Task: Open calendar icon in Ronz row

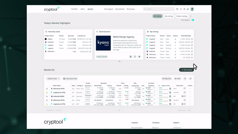Action: pyautogui.click(x=170, y=88)
